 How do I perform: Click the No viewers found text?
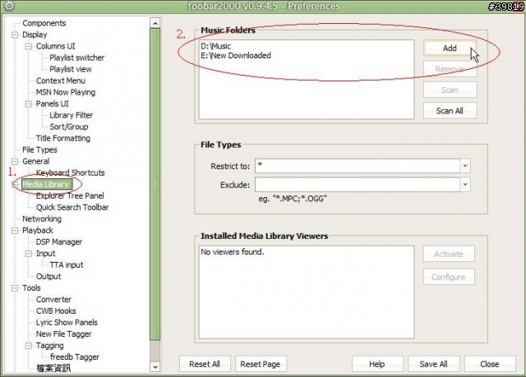point(232,252)
